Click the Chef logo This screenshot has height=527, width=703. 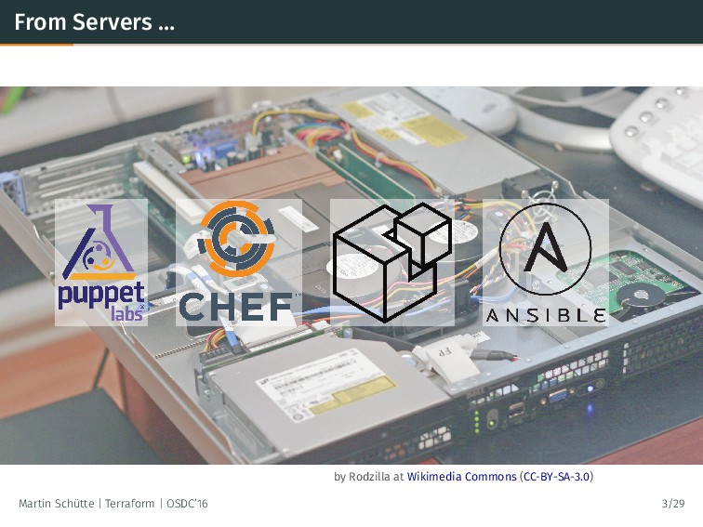pyautogui.click(x=238, y=263)
